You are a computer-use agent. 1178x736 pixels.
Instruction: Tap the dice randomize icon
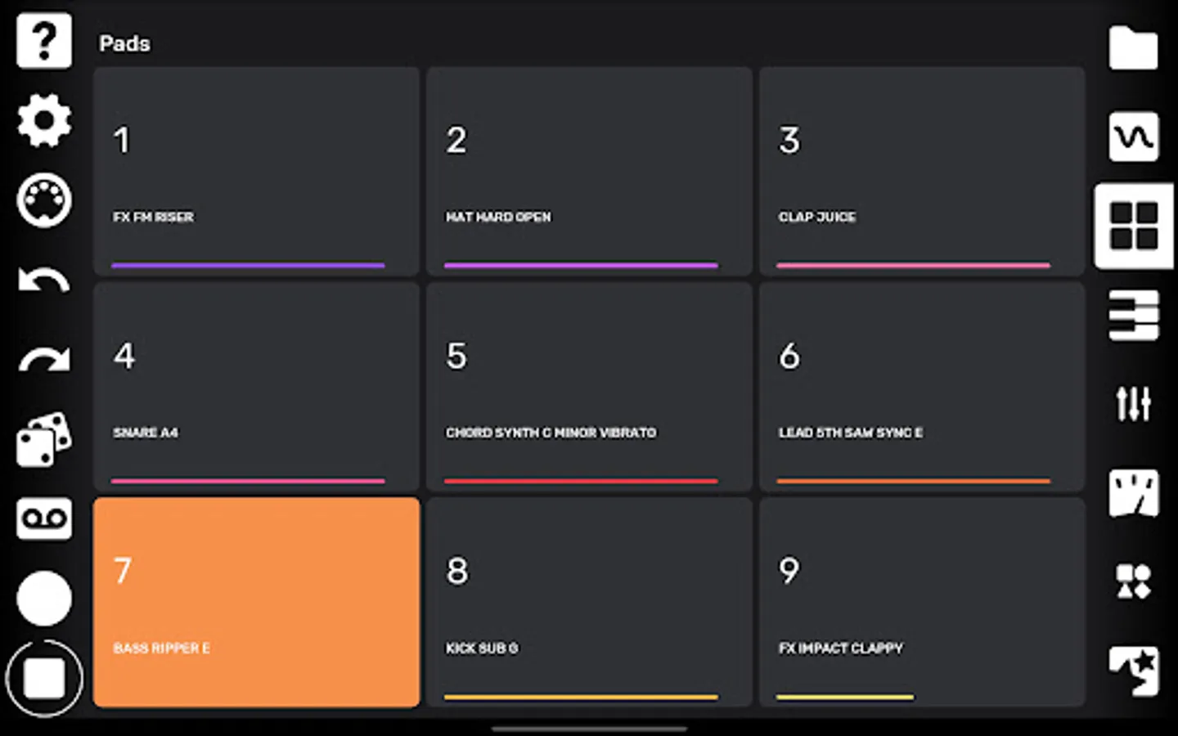[x=44, y=439]
